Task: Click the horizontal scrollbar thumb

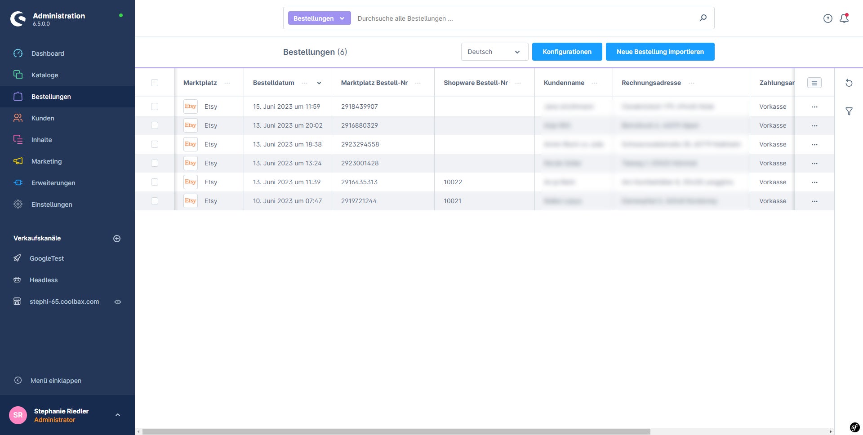Action: tap(396, 431)
